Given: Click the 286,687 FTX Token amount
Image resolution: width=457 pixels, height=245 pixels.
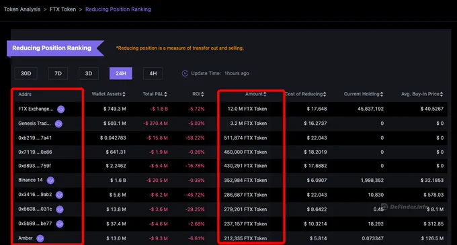Looking at the screenshot, I should point(245,195).
